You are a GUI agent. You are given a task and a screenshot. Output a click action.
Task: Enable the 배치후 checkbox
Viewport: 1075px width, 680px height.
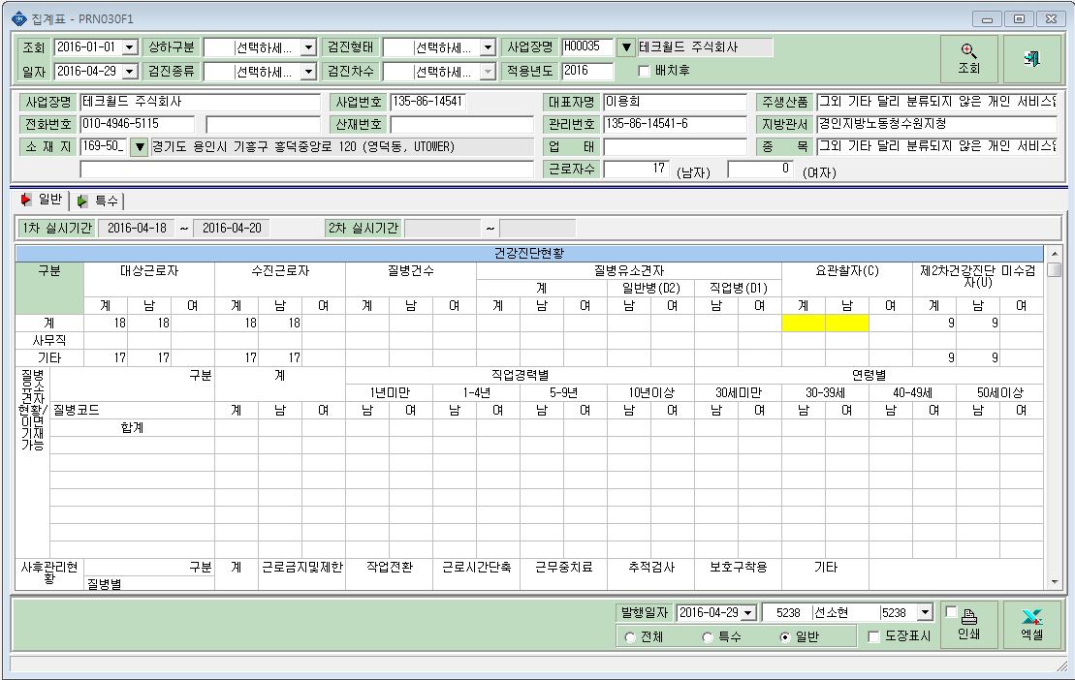click(x=643, y=72)
